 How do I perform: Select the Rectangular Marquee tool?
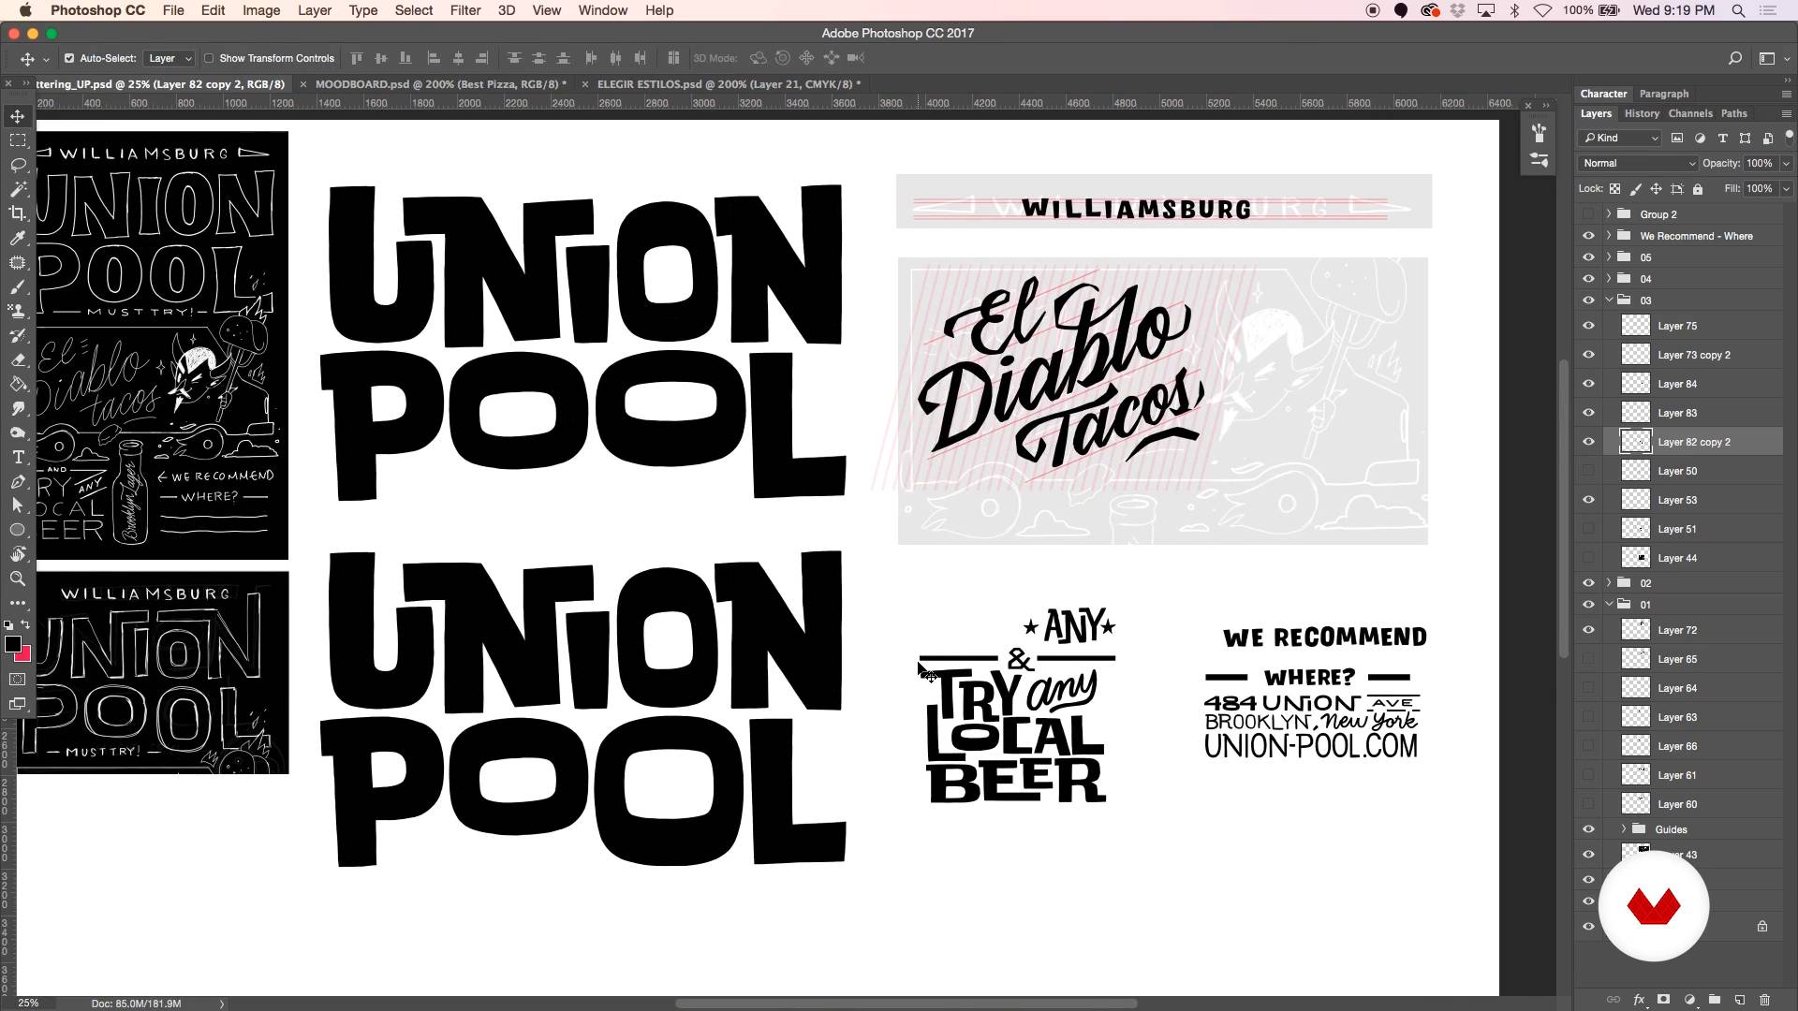pos(18,140)
